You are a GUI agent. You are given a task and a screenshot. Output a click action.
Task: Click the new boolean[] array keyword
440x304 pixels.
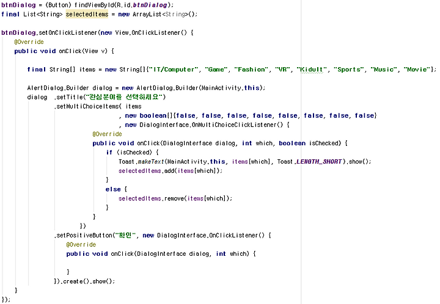tap(148, 115)
